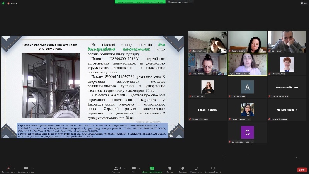This screenshot has width=309, height=174.
Task: Click the muted mic icon on Igor's tile
Action: [x=270, y=51]
